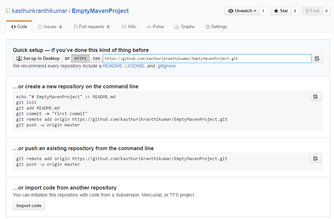This screenshot has height=219, width=334.
Task: Select the HTTPS protocol toggle
Action: click(80, 59)
